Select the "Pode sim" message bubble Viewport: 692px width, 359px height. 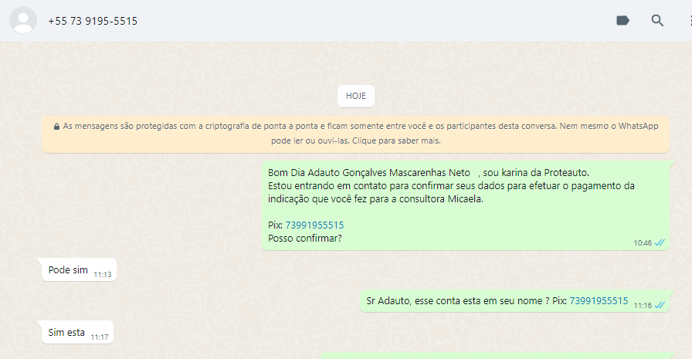coord(68,270)
